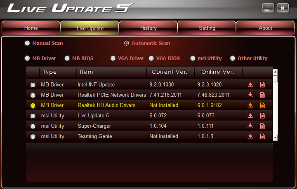Download Live Update 5 new version
Screen dimensions: 297x189
point(250,115)
